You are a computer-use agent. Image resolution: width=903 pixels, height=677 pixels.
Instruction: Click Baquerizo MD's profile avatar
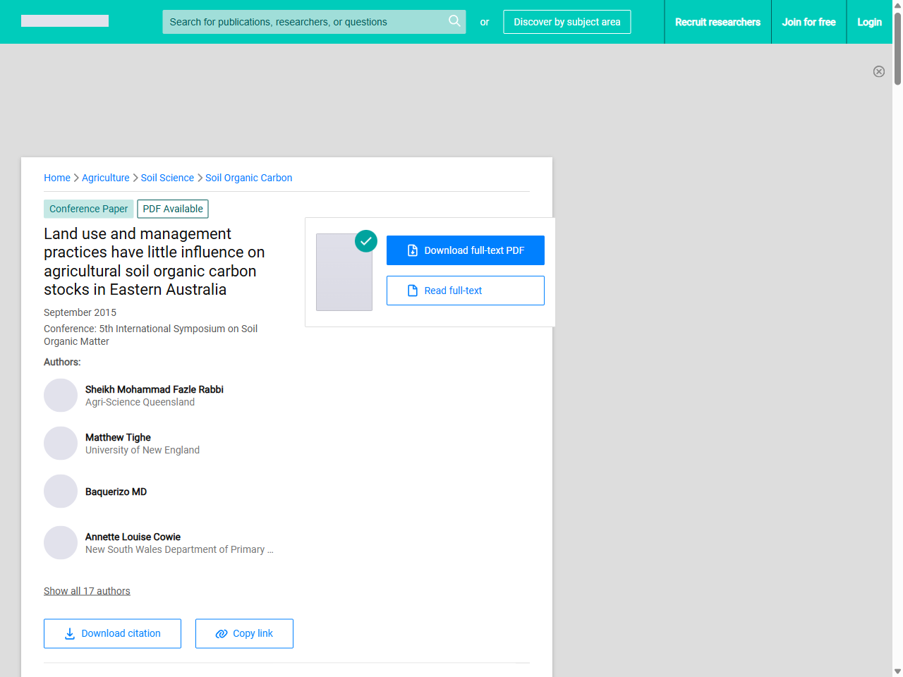pos(61,492)
